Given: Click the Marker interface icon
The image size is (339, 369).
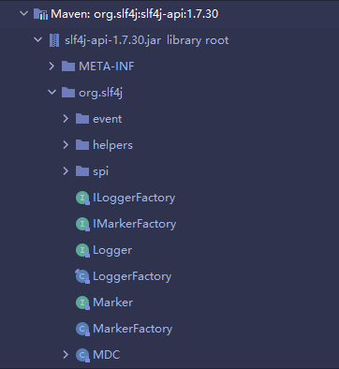Looking at the screenshot, I should pyautogui.click(x=82, y=303).
